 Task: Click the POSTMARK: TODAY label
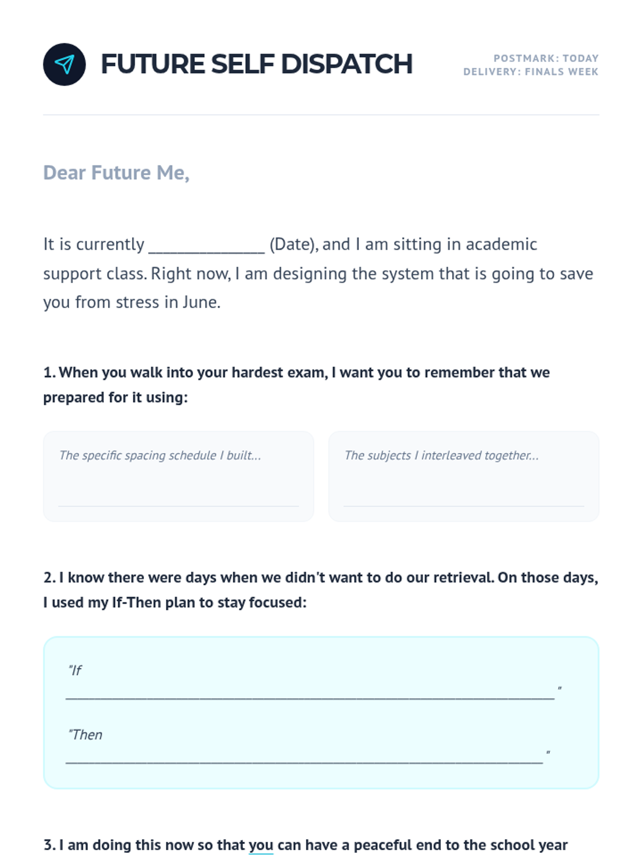[545, 58]
